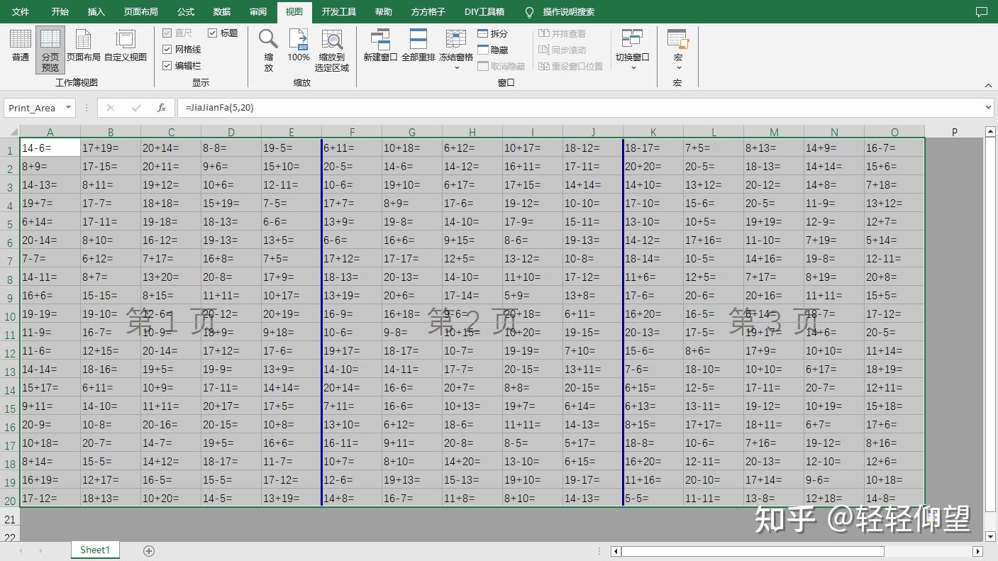
Task: Hide the window (隐藏)
Action: click(493, 50)
